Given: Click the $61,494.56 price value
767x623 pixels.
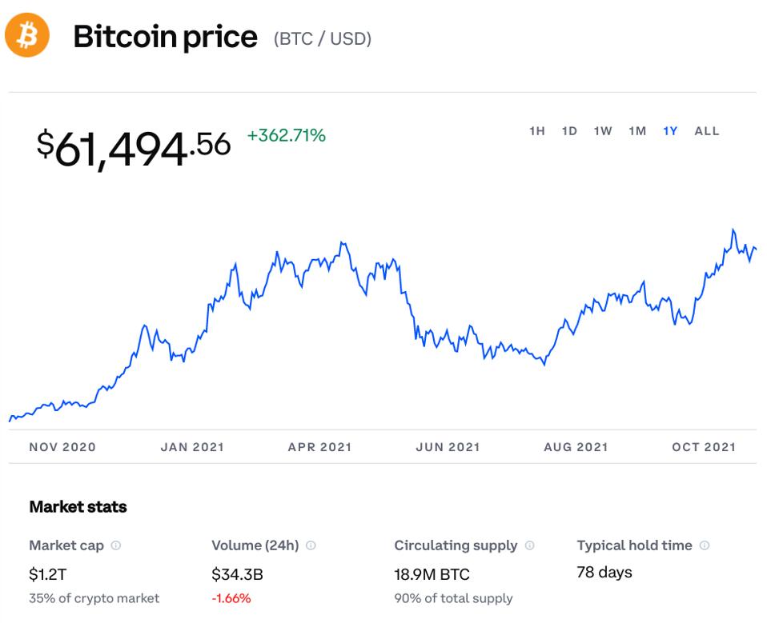Looking at the screenshot, I should coord(134,148).
